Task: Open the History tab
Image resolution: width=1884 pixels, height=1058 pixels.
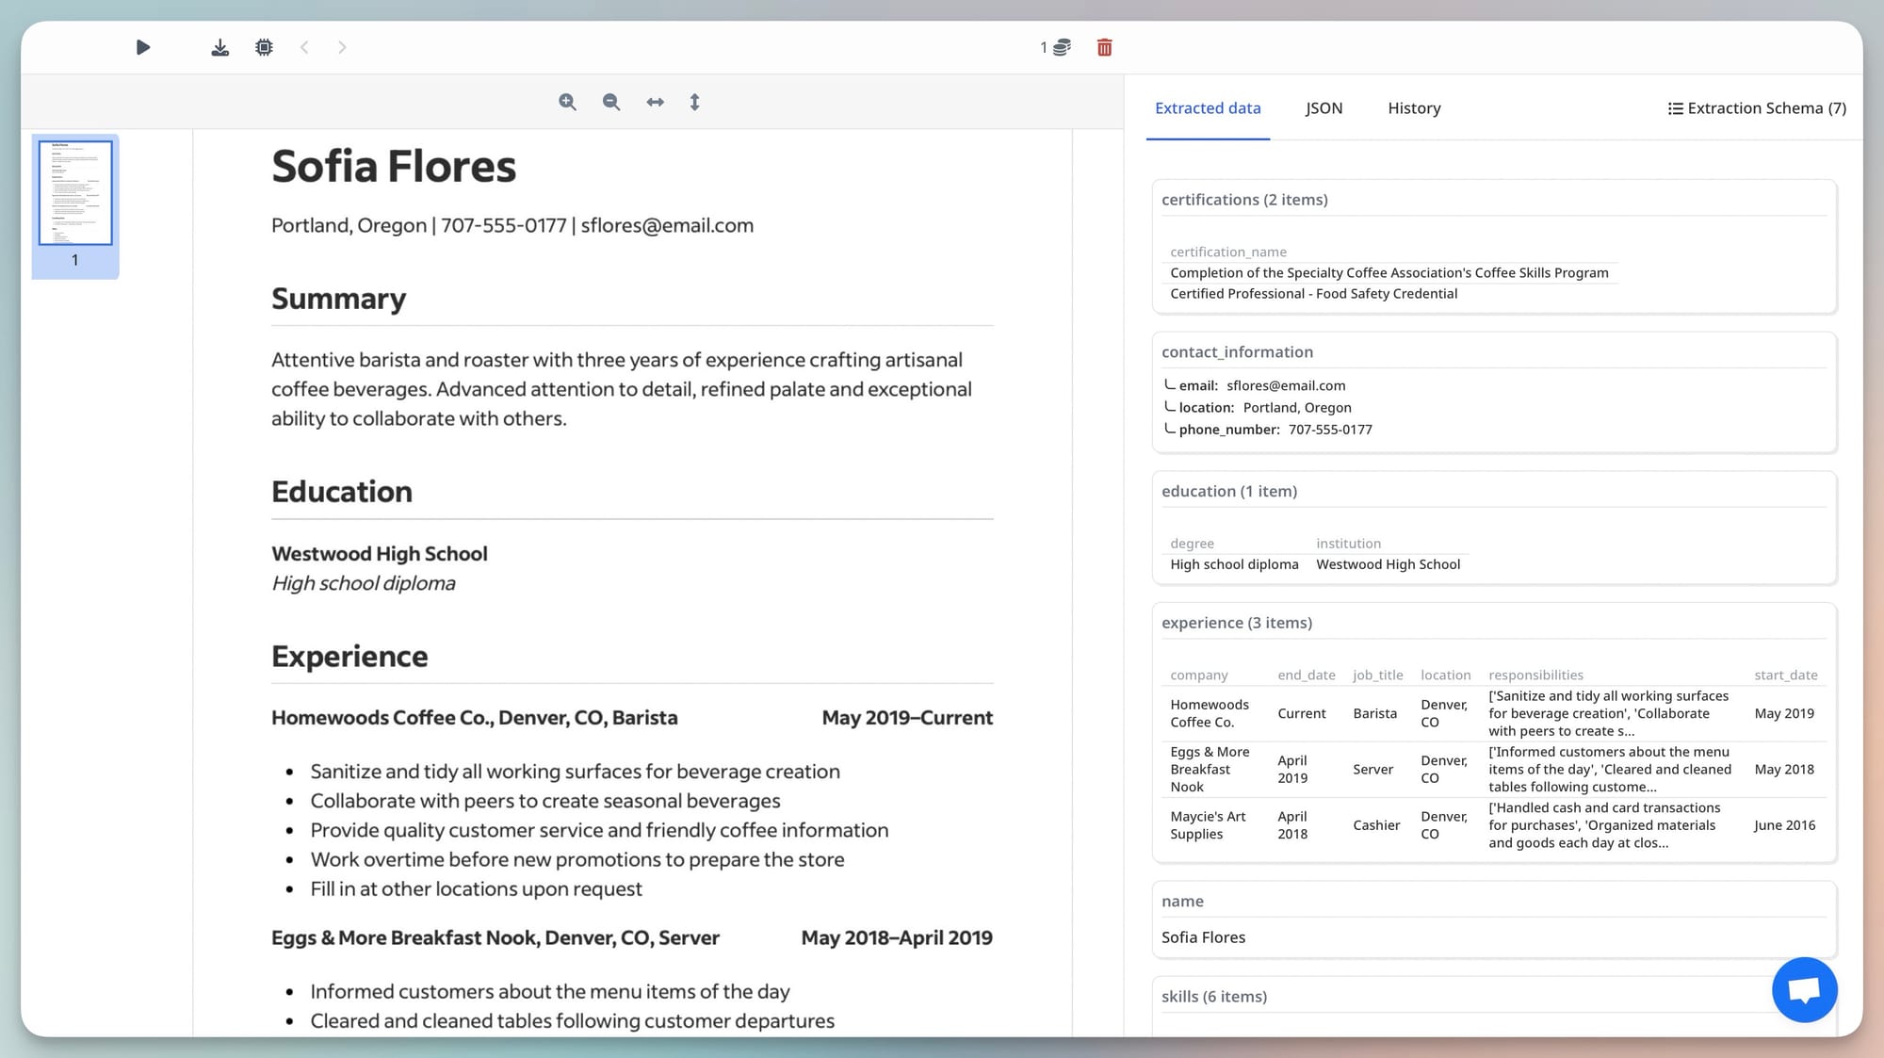Action: coord(1414,108)
